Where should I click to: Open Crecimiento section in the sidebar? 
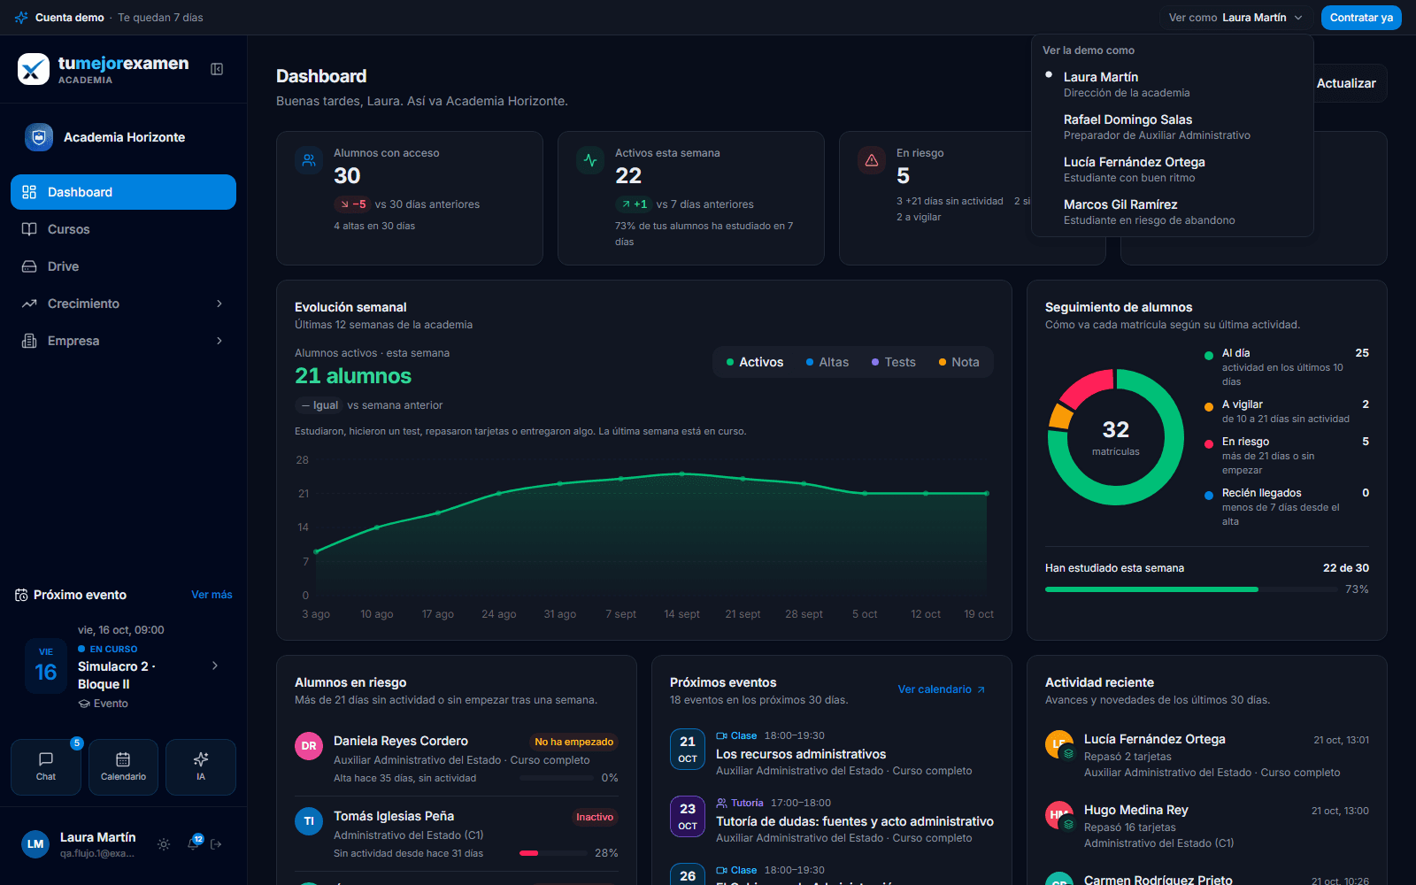pyautogui.click(x=123, y=304)
